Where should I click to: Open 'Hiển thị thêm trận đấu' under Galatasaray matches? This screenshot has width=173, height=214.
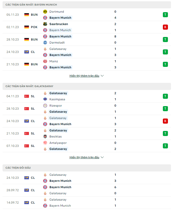[84, 157]
